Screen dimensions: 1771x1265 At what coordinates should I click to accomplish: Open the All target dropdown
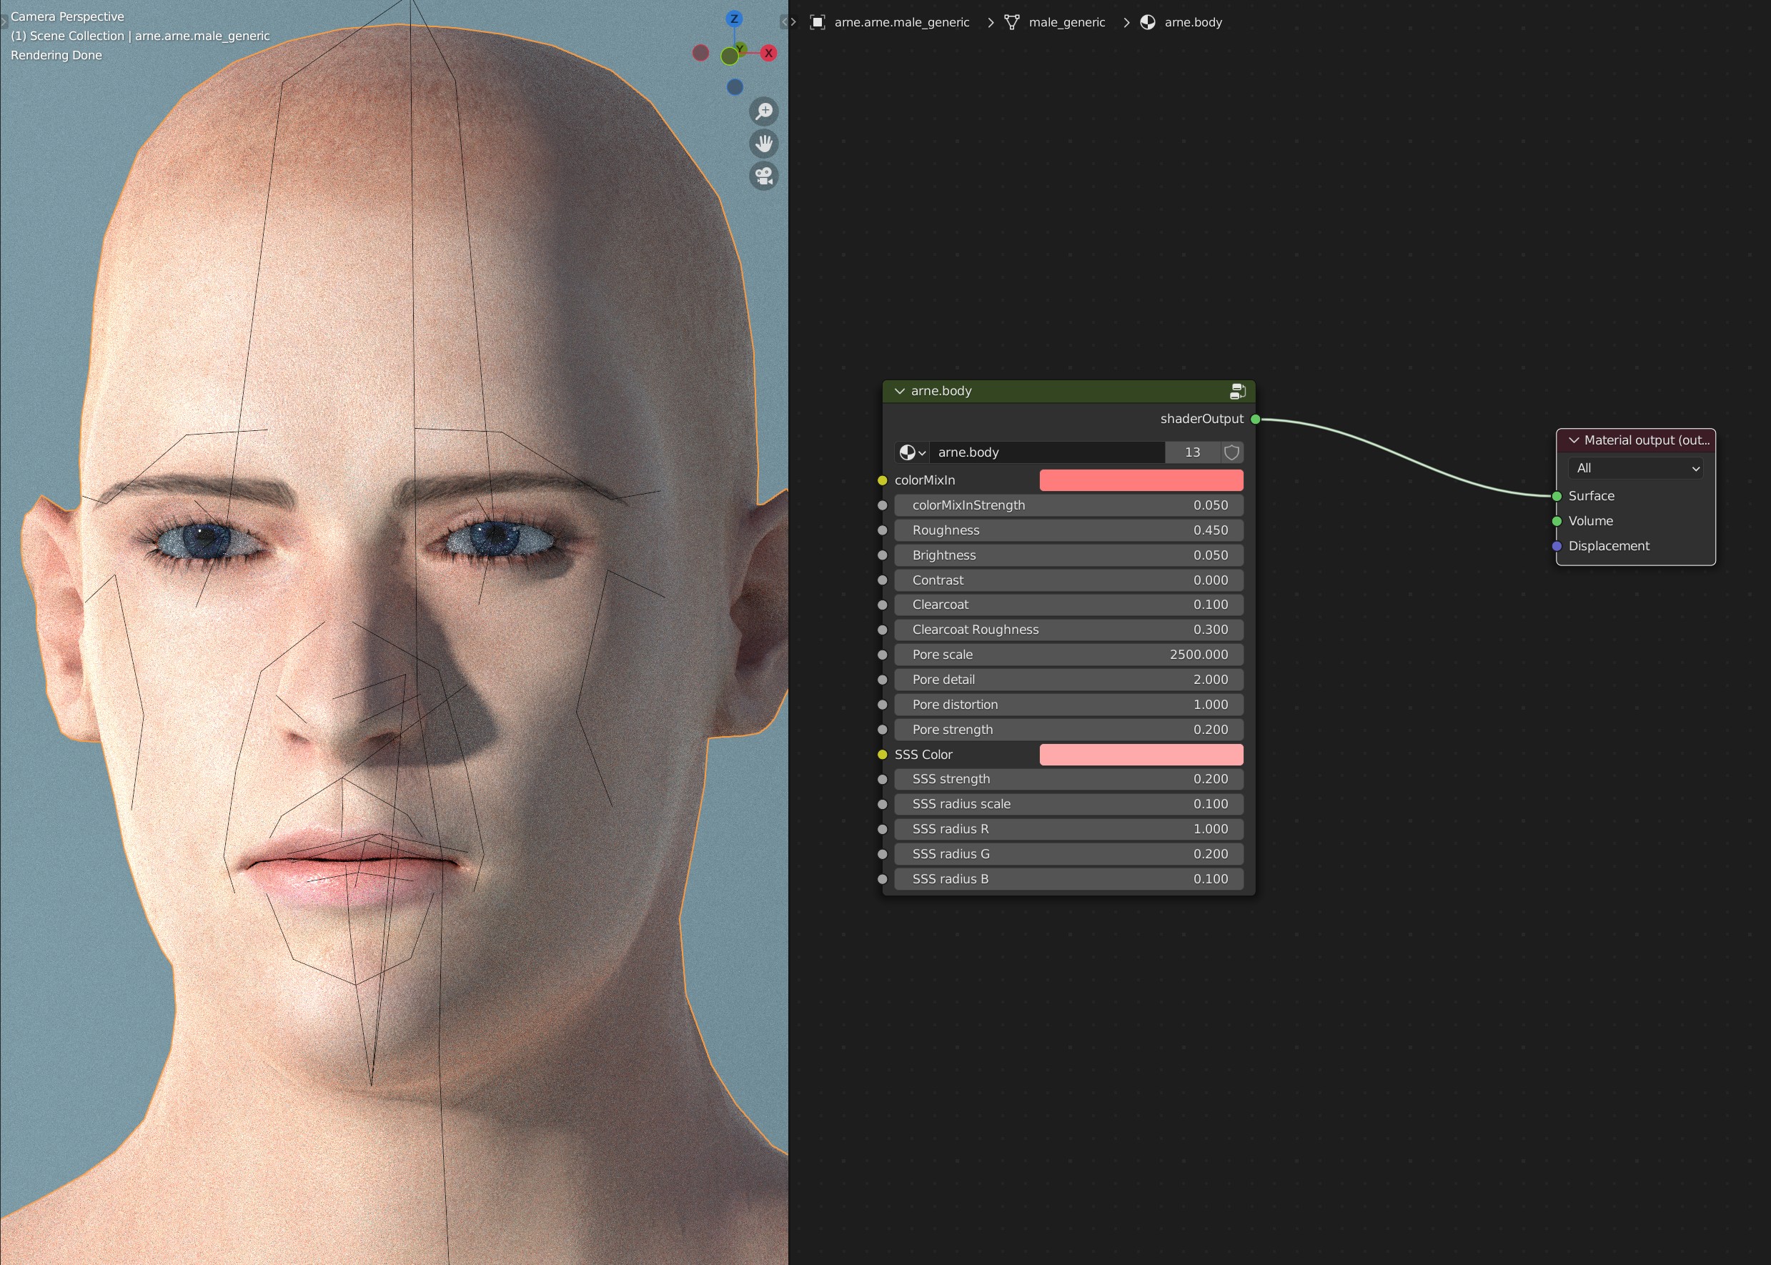(1635, 468)
